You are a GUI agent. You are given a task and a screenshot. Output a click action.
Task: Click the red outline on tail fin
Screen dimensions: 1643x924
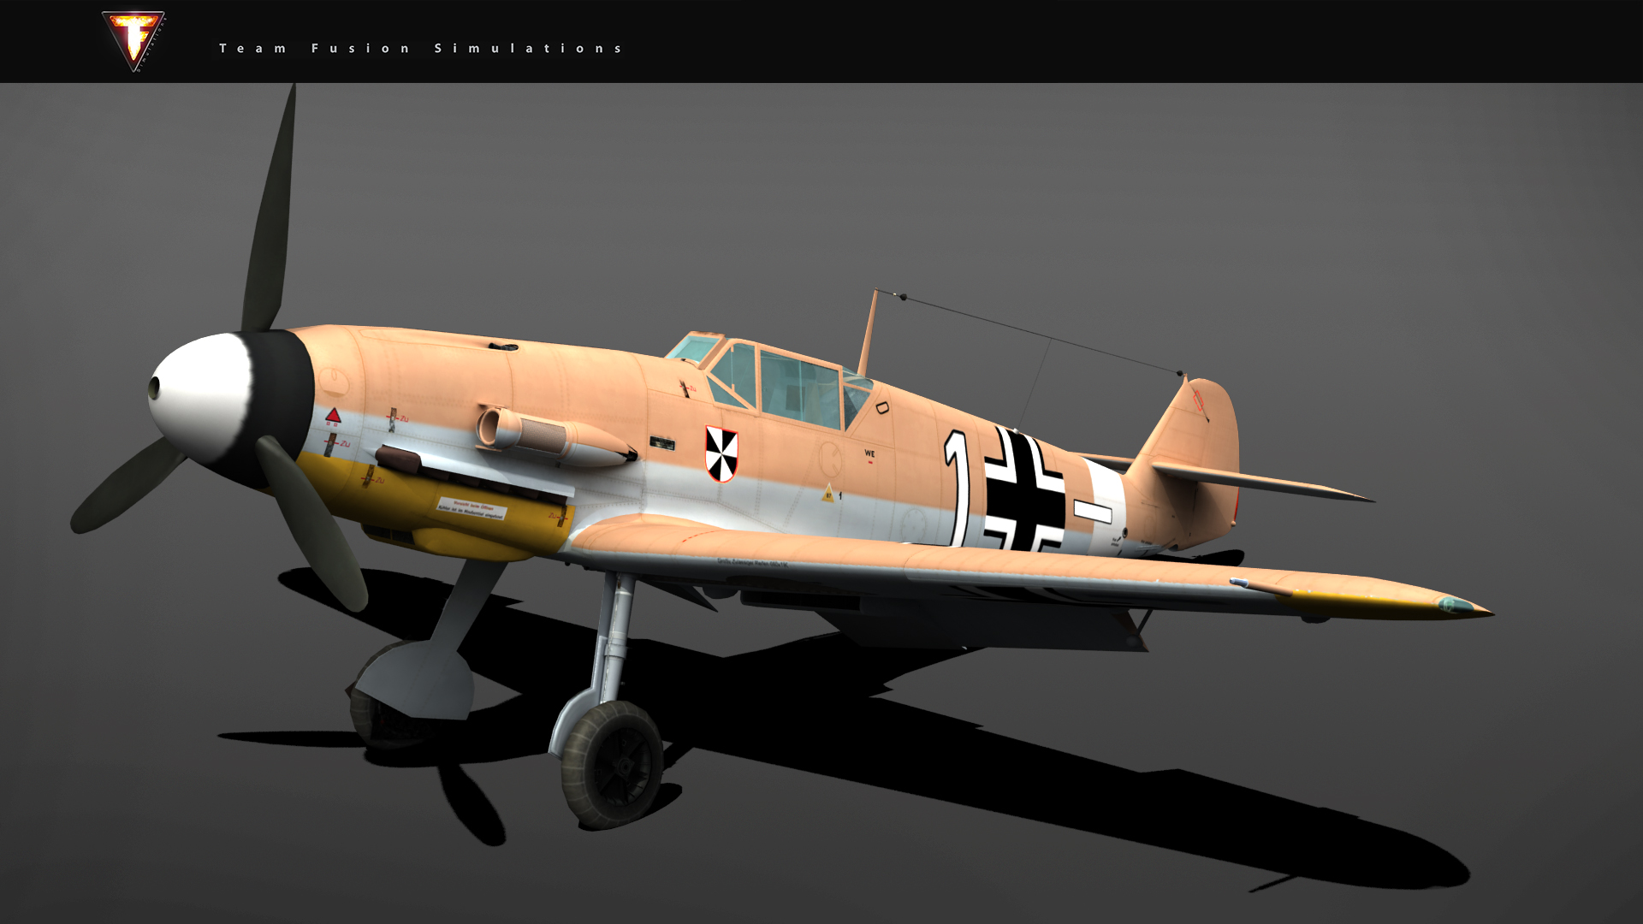click(x=1197, y=399)
